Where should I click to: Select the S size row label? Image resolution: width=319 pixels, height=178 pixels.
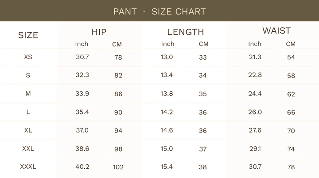(x=28, y=75)
